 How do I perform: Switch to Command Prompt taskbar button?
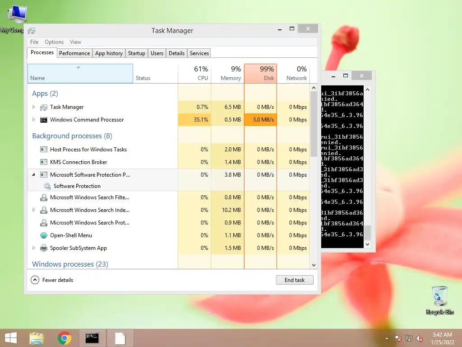pyautogui.click(x=92, y=338)
